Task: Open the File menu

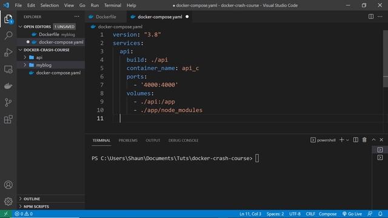Action: 18,5
